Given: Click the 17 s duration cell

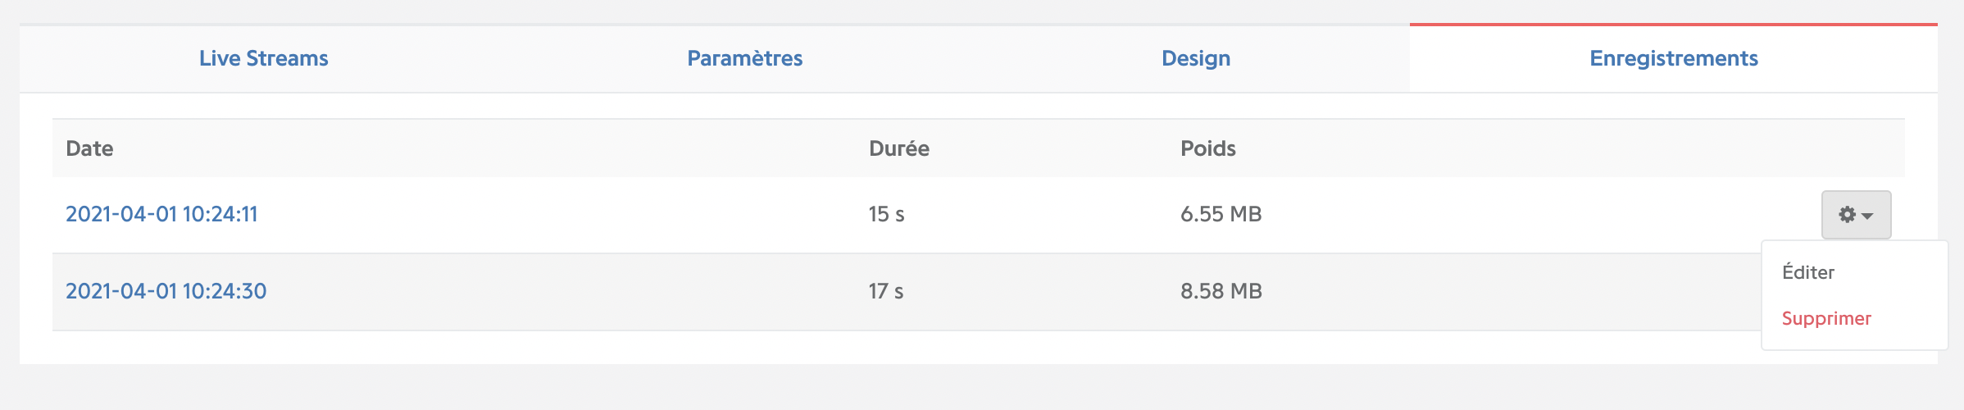Looking at the screenshot, I should (x=886, y=291).
